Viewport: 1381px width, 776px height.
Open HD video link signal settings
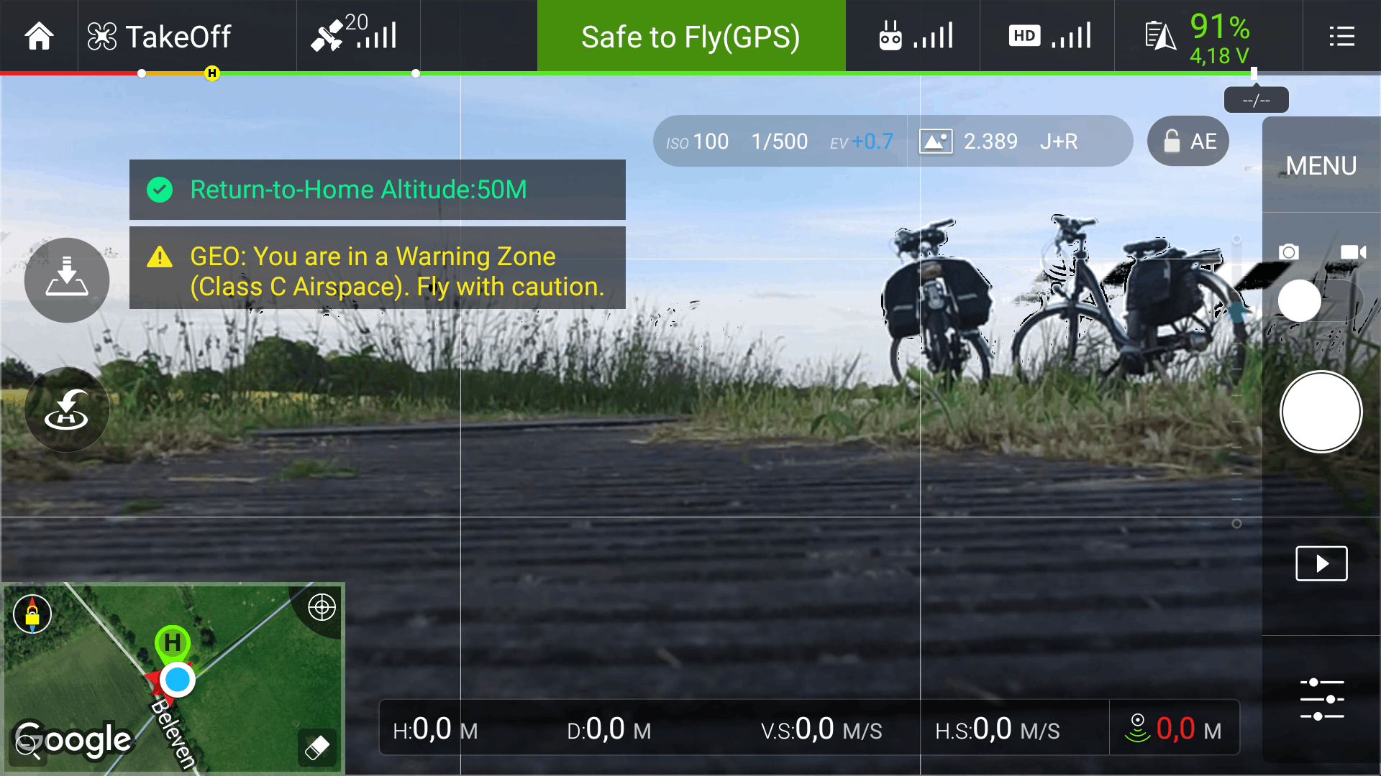[x=1050, y=35]
